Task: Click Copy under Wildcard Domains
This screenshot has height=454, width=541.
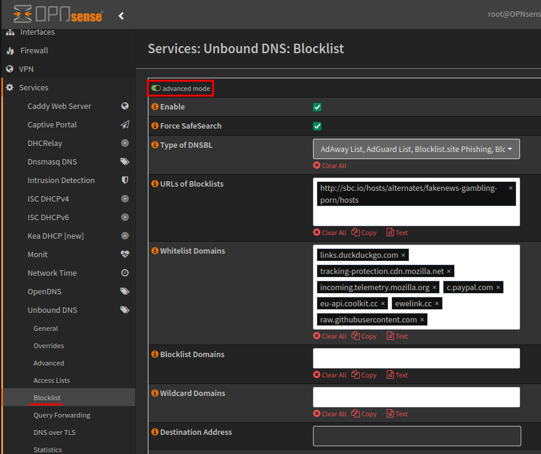Action: (364, 414)
